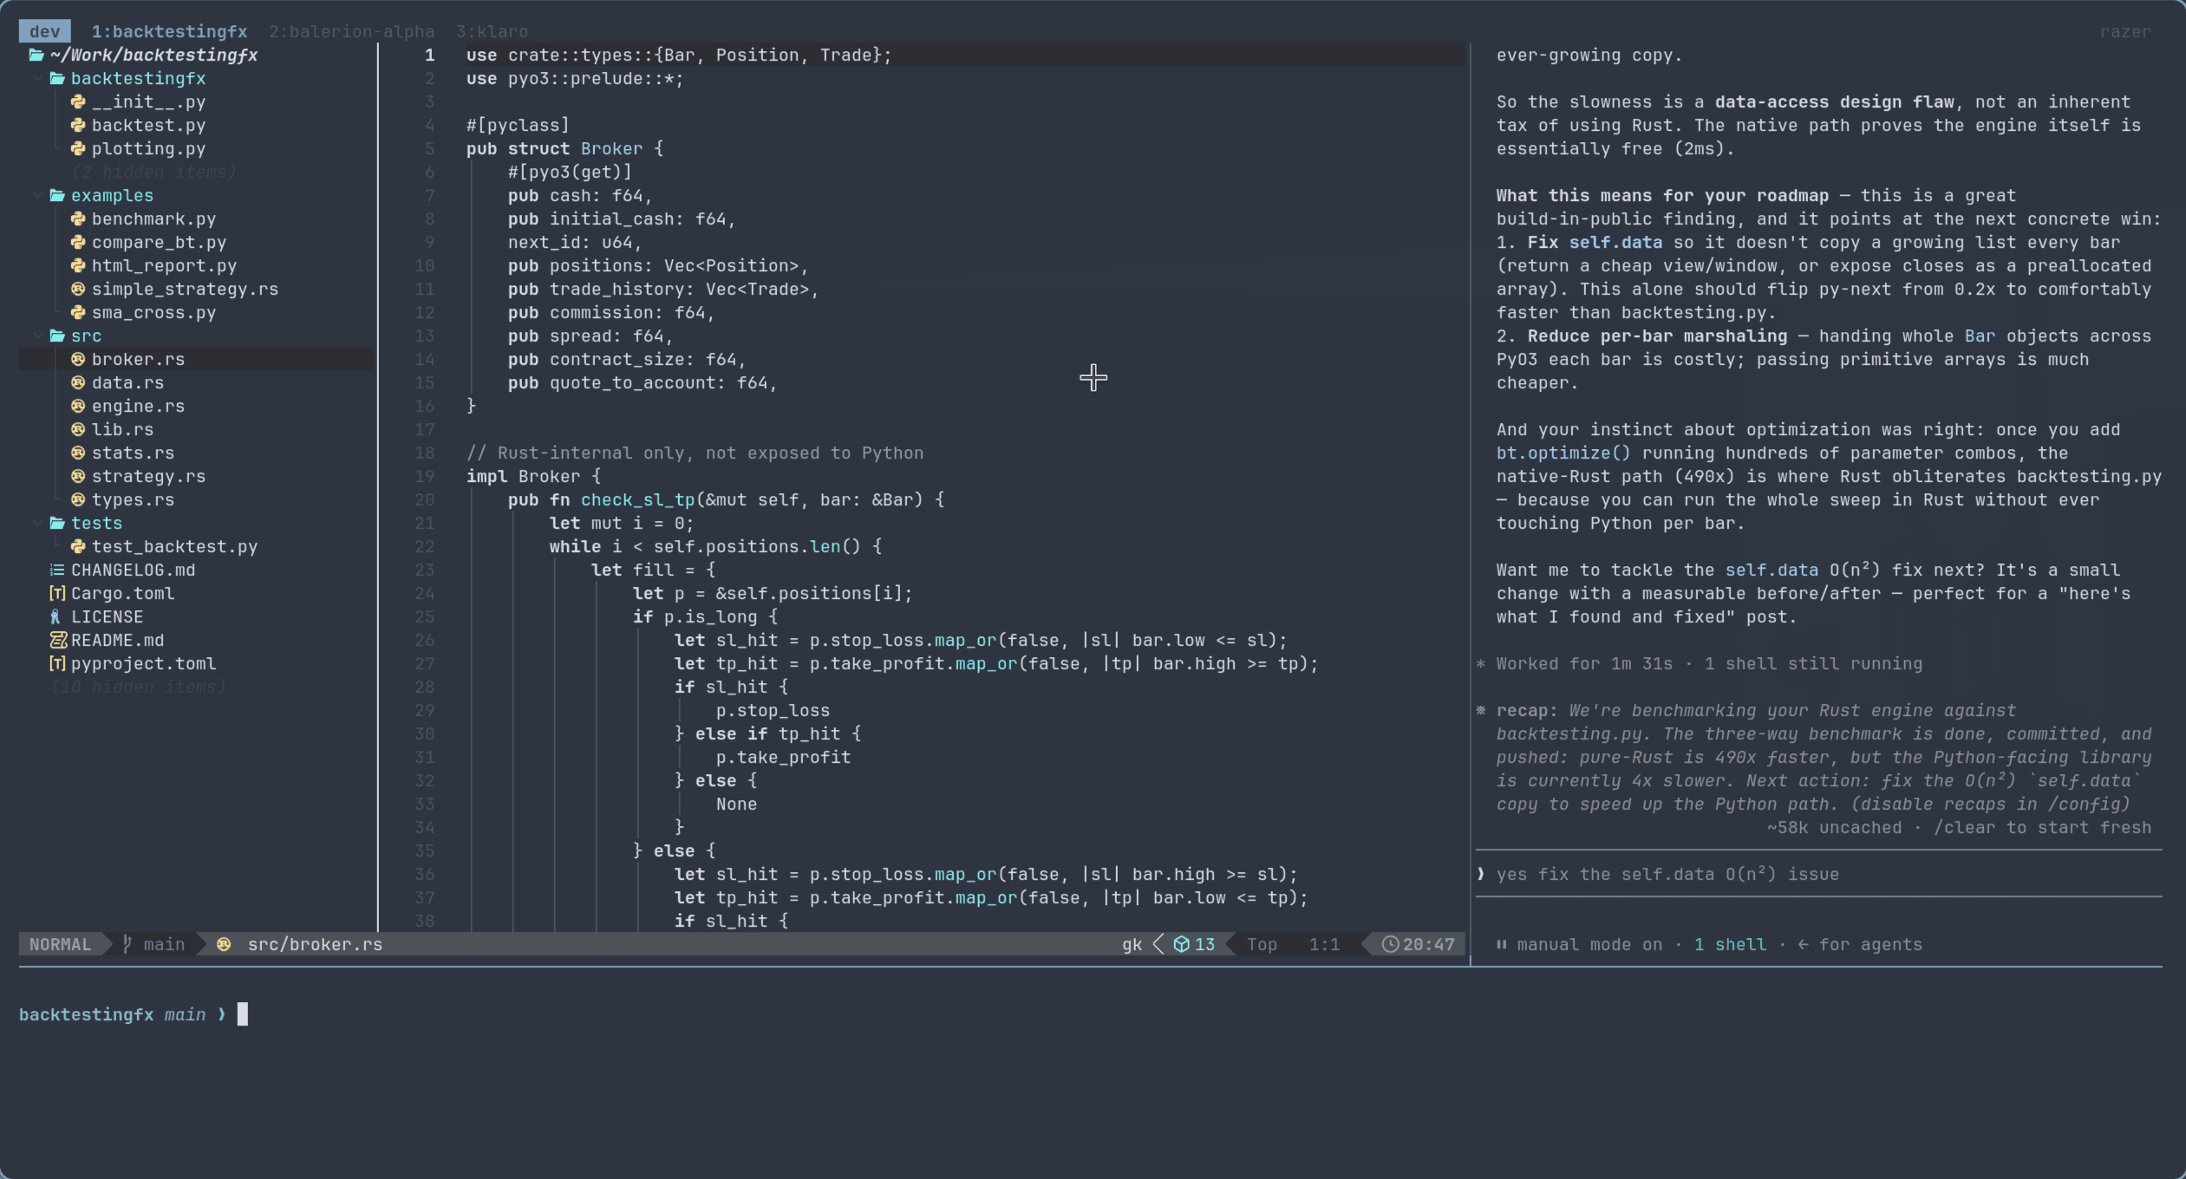Click the list icon beside CHANGELOG.md
The height and width of the screenshot is (1179, 2186).
57,570
